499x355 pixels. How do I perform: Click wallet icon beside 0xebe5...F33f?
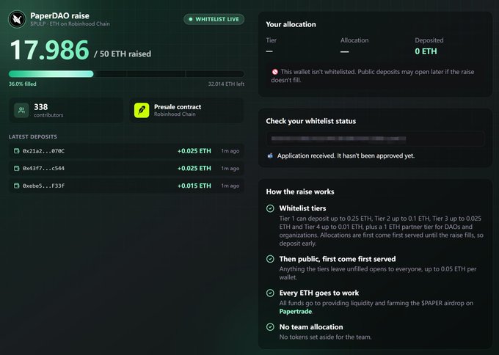click(x=17, y=186)
